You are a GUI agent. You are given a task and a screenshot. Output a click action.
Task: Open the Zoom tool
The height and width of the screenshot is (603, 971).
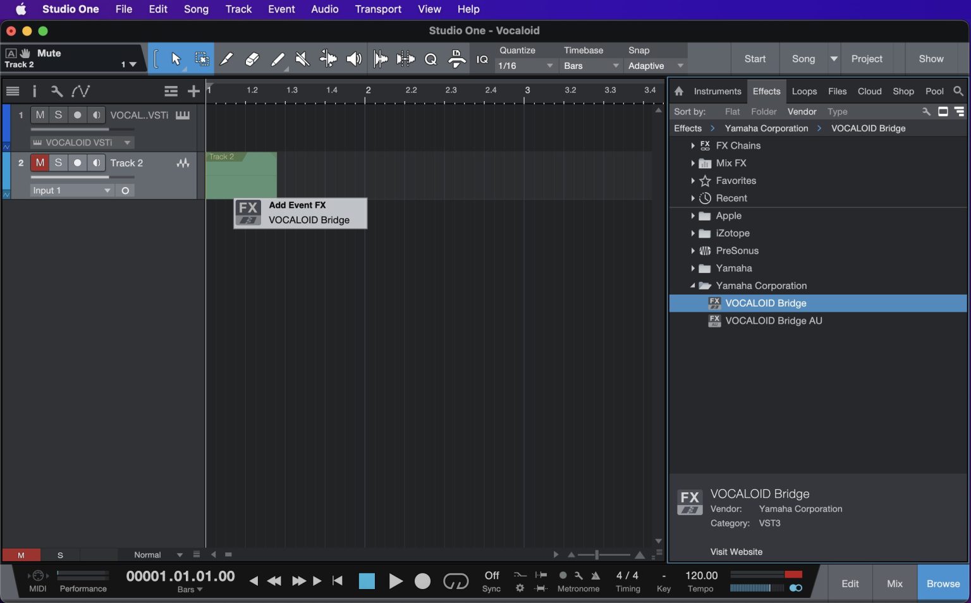(431, 59)
